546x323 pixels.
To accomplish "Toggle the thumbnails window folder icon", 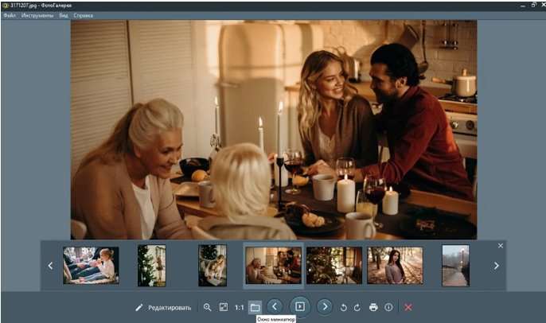I will coord(255,307).
